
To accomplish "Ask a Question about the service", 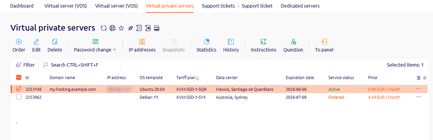I will click(293, 45).
